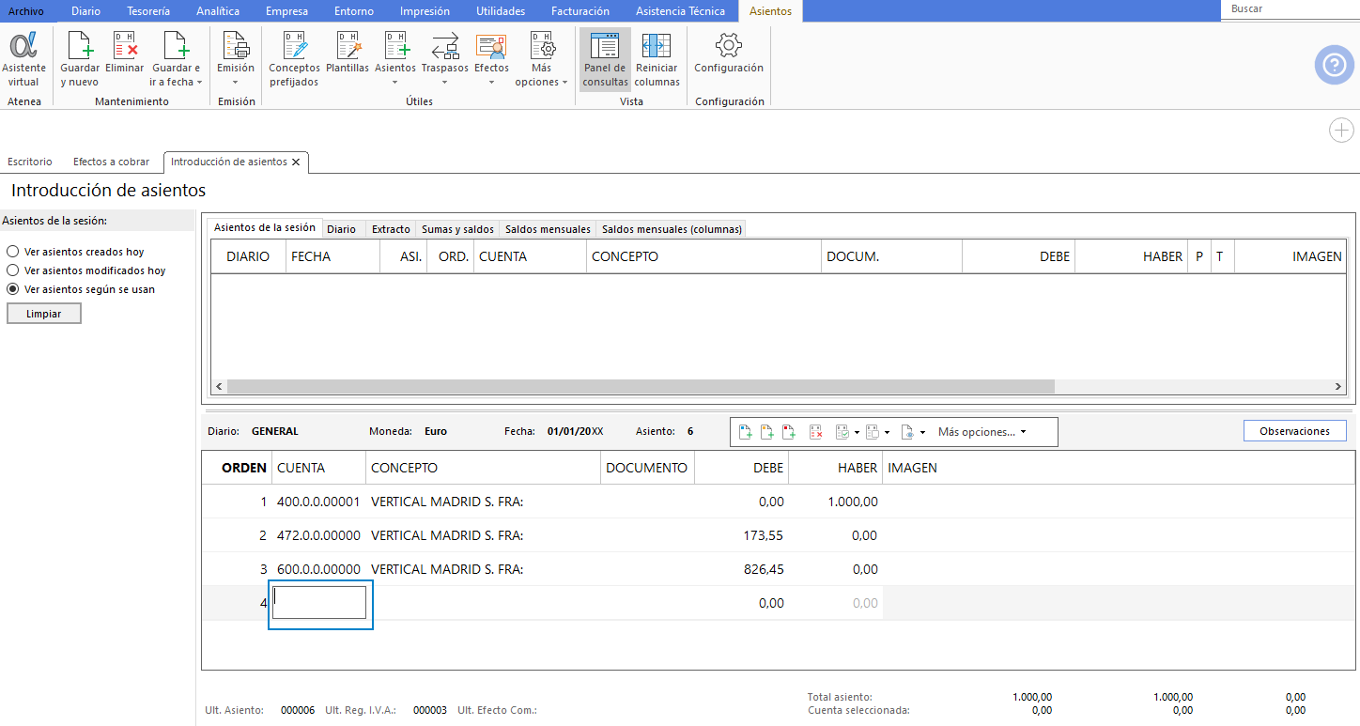The image size is (1360, 726).
Task: Expand the copy lines icon dropdown arrow
Action: (887, 433)
